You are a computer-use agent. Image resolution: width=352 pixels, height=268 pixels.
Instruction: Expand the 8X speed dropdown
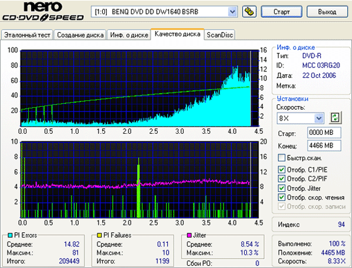tap(319, 118)
